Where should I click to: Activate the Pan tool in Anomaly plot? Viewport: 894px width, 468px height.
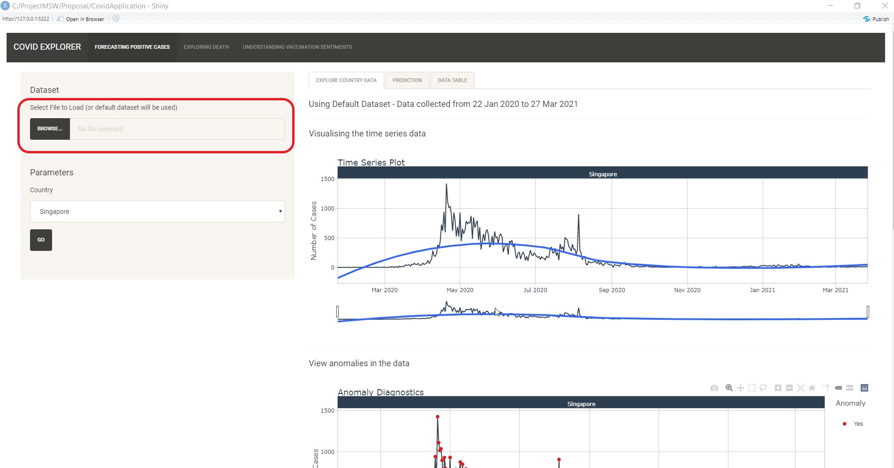(x=740, y=388)
